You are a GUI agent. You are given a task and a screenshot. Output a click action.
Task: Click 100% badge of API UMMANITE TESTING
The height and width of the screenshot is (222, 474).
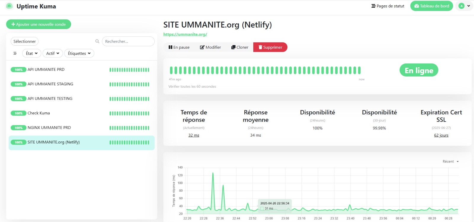18,99
